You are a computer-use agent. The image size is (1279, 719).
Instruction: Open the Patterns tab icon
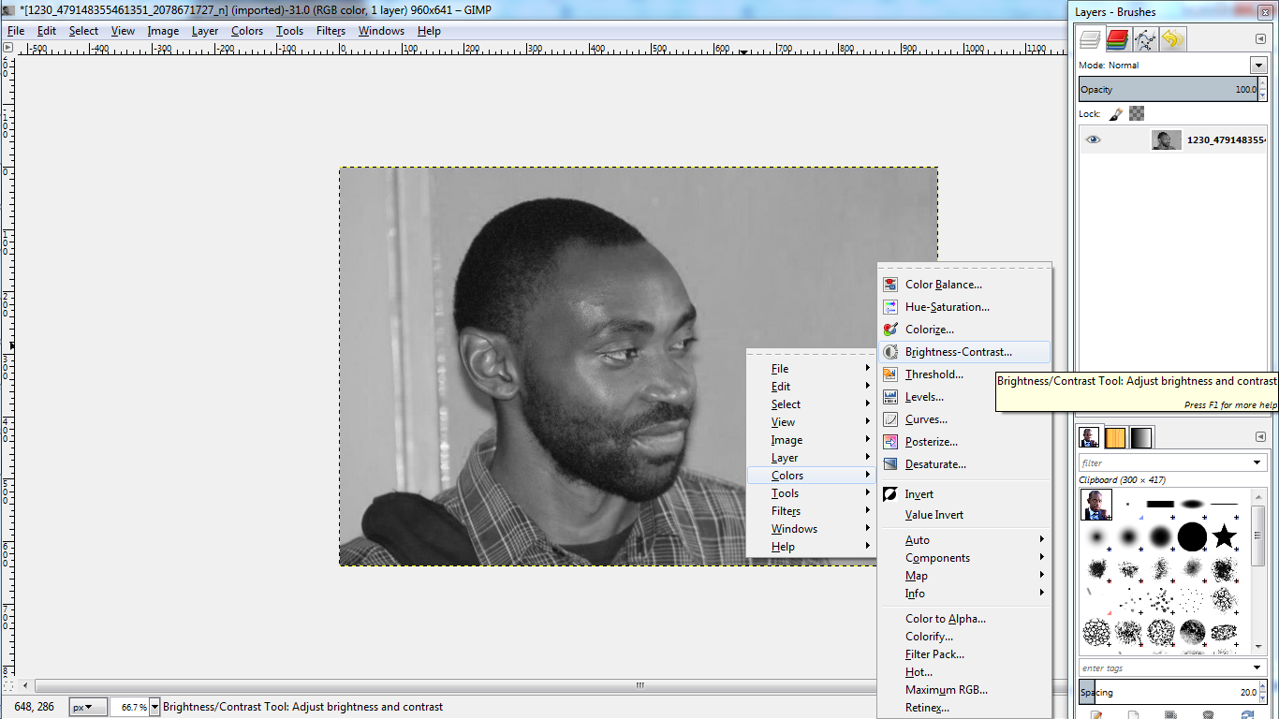click(1115, 437)
